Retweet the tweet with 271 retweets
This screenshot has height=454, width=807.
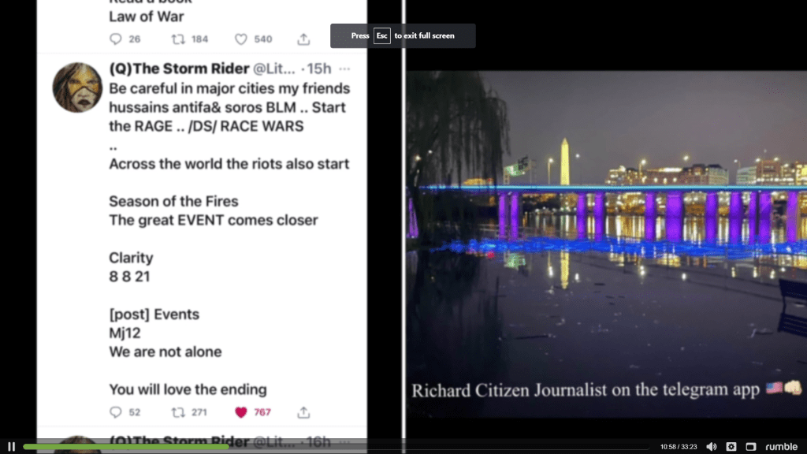point(178,412)
